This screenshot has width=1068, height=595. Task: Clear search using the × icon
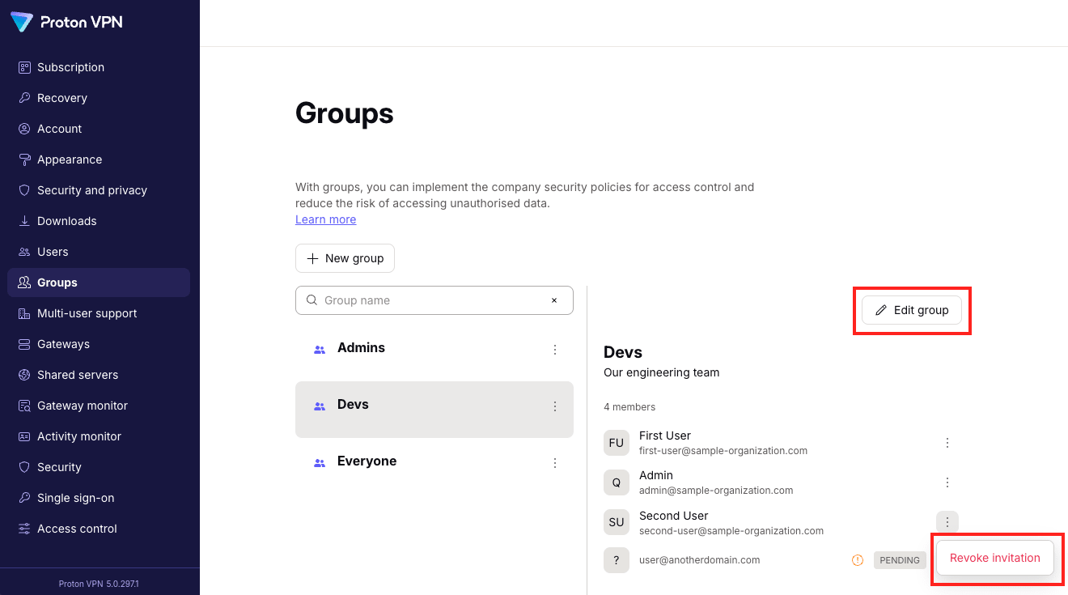click(554, 300)
